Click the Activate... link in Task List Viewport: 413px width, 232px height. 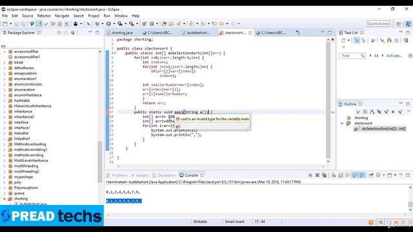point(394,56)
